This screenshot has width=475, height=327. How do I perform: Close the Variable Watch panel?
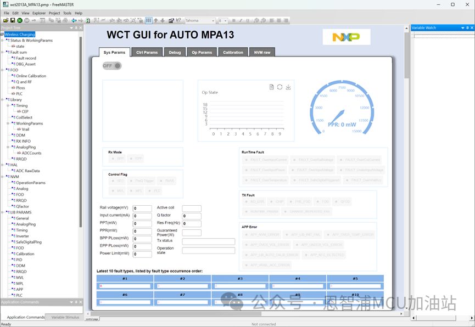[x=472, y=28]
